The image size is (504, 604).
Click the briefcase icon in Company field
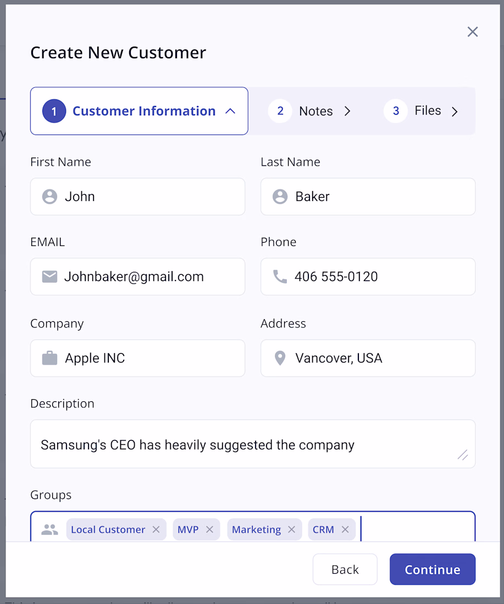point(50,359)
